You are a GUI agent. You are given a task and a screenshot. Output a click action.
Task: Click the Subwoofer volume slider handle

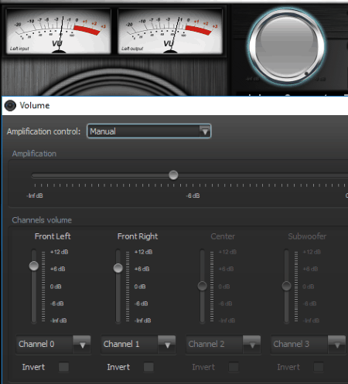[x=286, y=286]
